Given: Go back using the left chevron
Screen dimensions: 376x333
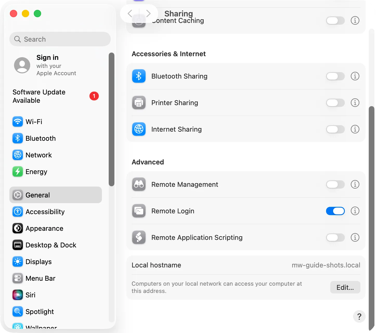Looking at the screenshot, I should [130, 13].
